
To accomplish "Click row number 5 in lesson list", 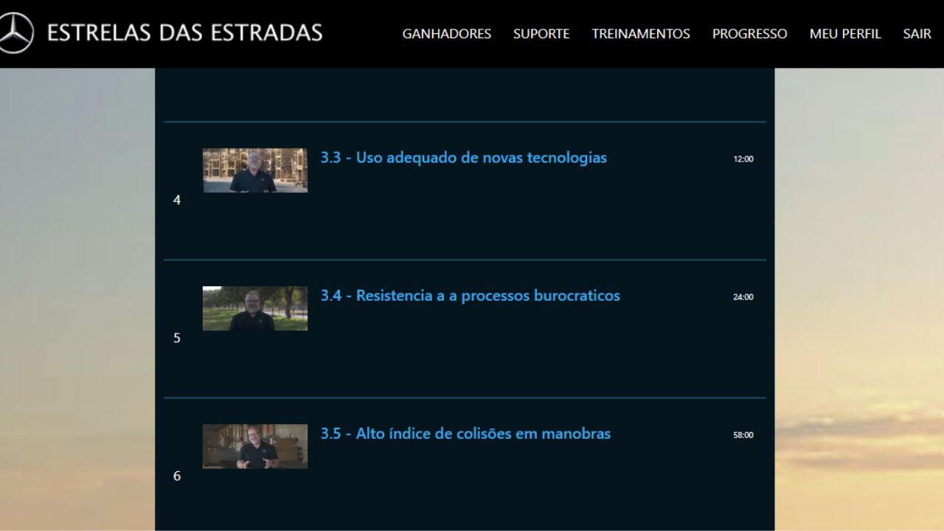I will click(x=177, y=338).
